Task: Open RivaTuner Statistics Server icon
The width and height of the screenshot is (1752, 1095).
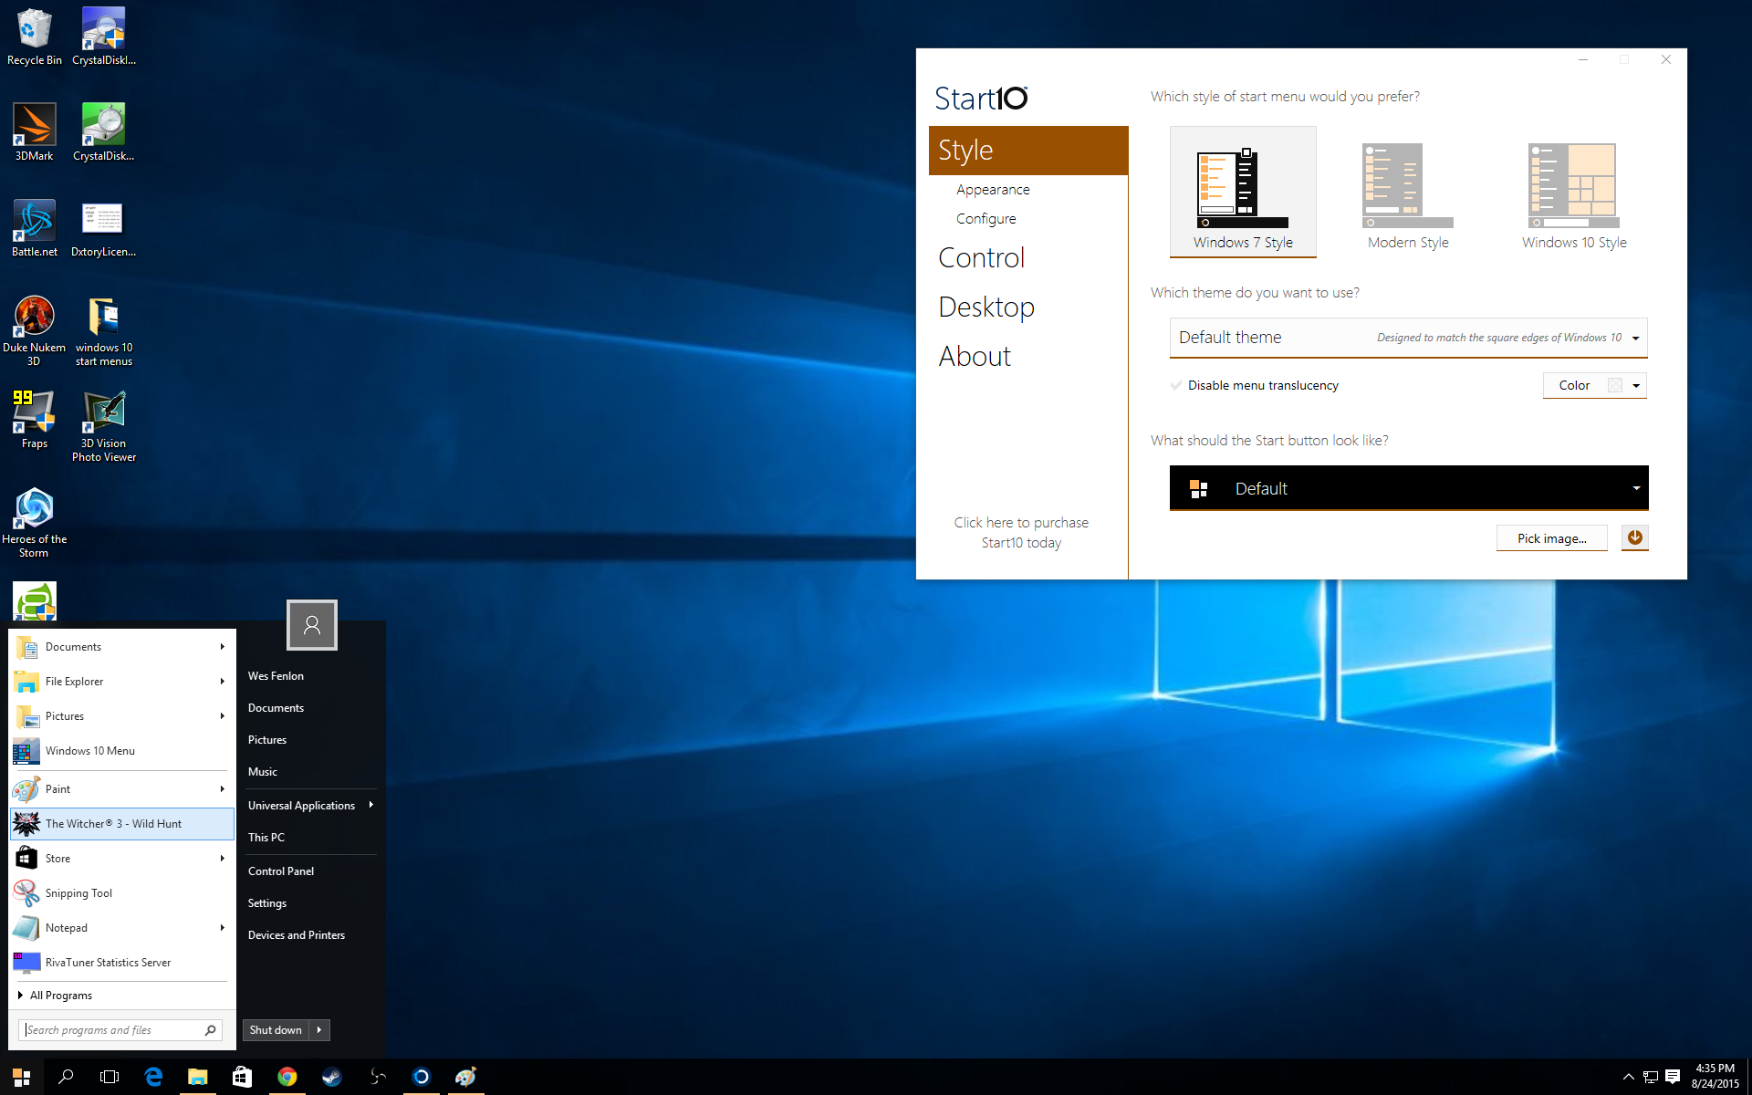Action: 26,963
